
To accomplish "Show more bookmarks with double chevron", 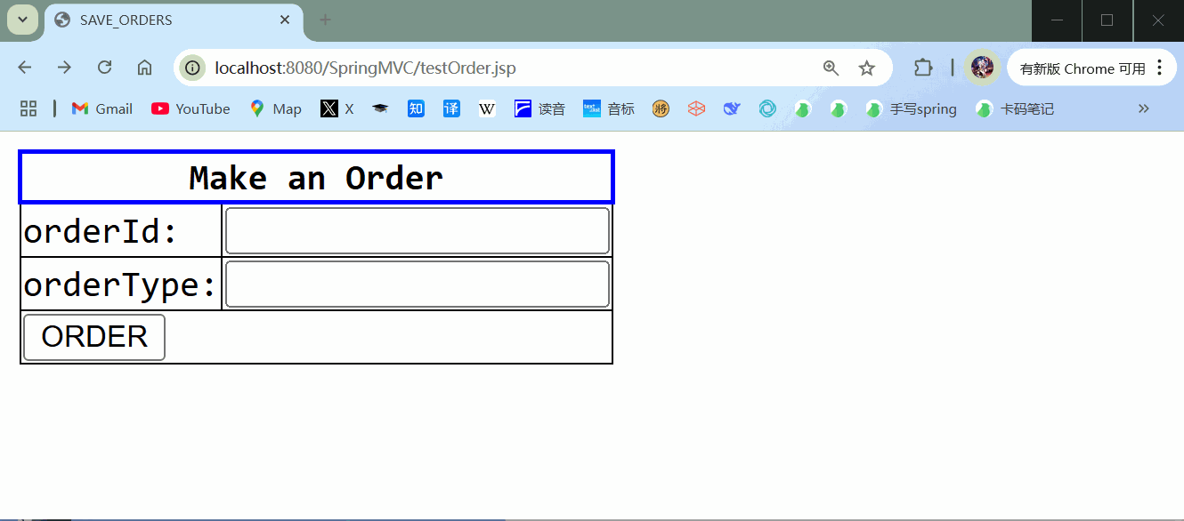I will point(1144,108).
